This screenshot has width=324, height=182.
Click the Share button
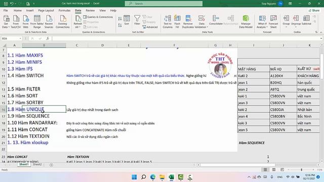(314, 10)
